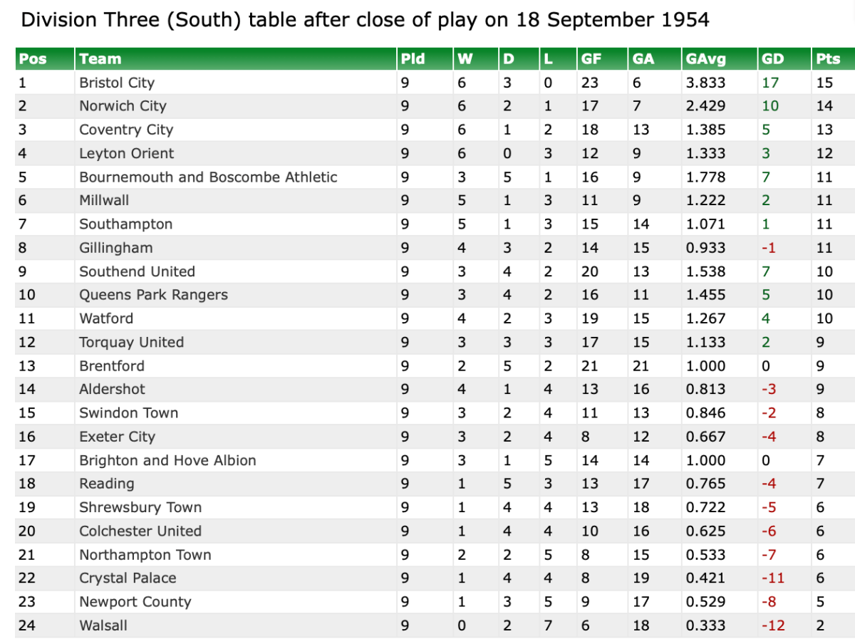Screen dimensions: 855x644
Task: Click Walsall's goal difference of -12
Action: click(x=772, y=625)
